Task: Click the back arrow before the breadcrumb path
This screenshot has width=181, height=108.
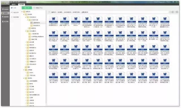Action: (49, 12)
